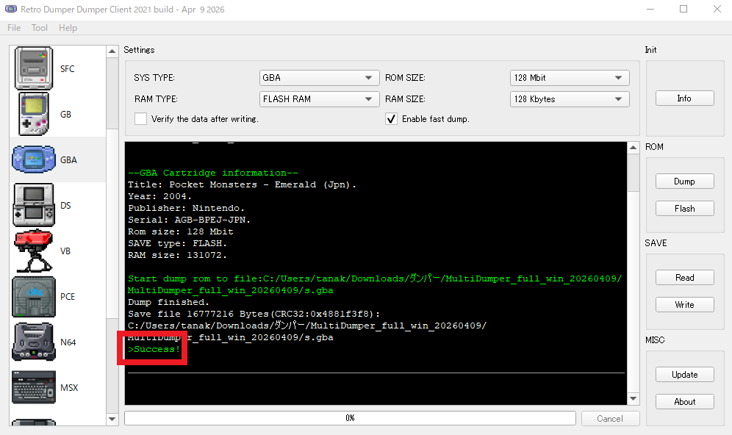Click the MSX label in console list
Screen dimensions: 732x435
click(x=69, y=388)
